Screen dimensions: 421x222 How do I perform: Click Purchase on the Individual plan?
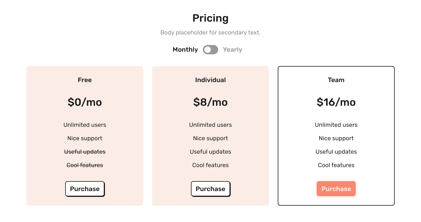pyautogui.click(x=210, y=189)
